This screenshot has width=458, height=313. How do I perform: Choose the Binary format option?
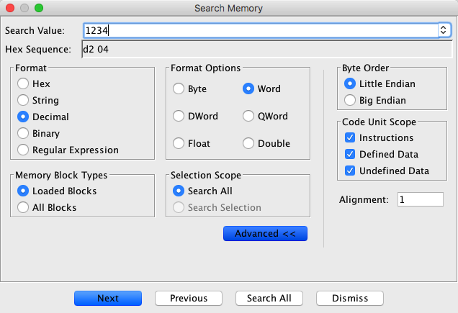[23, 134]
